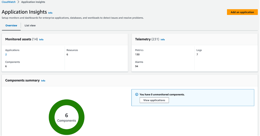Screen dimensions: 260x136
Task: Click the Logs label
Action: pyautogui.click(x=199, y=50)
